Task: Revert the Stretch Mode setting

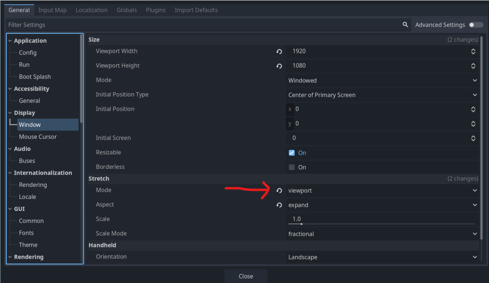Action: coord(279,191)
